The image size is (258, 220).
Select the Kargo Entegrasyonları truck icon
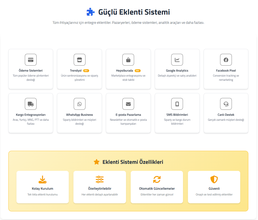click(x=31, y=104)
